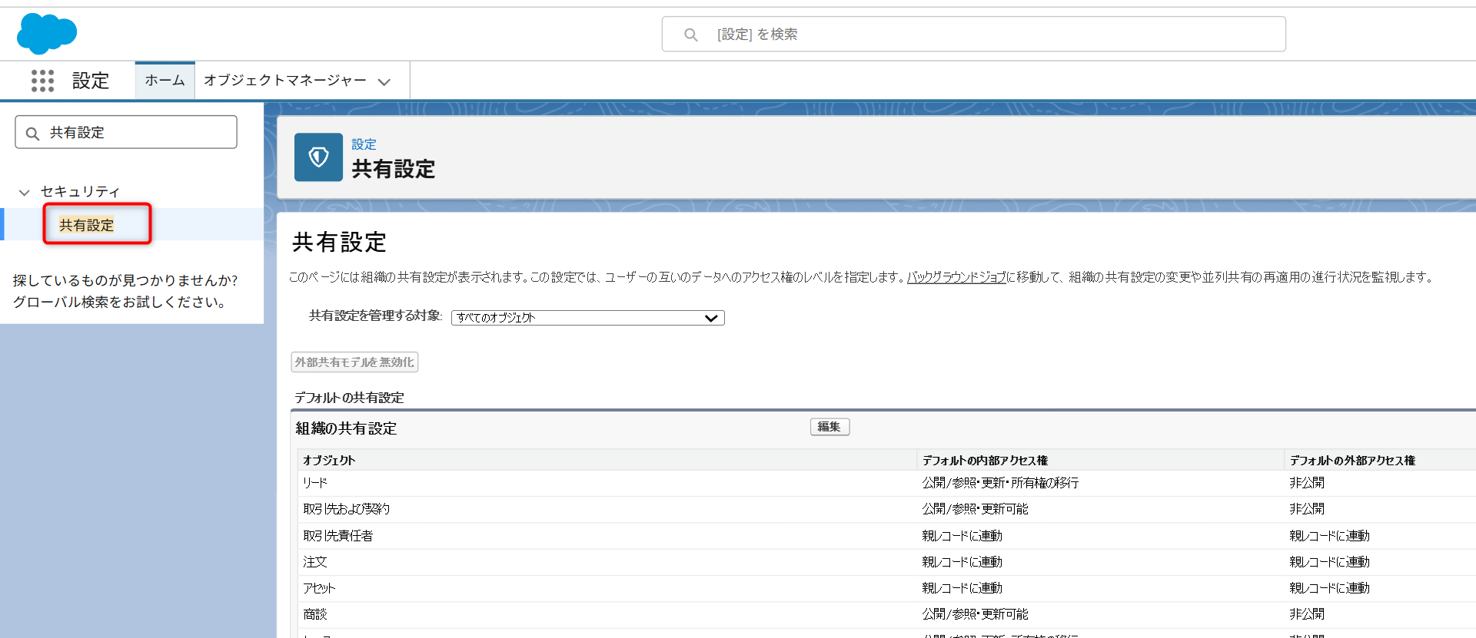
Task: Click the 外部共有モデルを無効化 button
Action: pyautogui.click(x=354, y=362)
